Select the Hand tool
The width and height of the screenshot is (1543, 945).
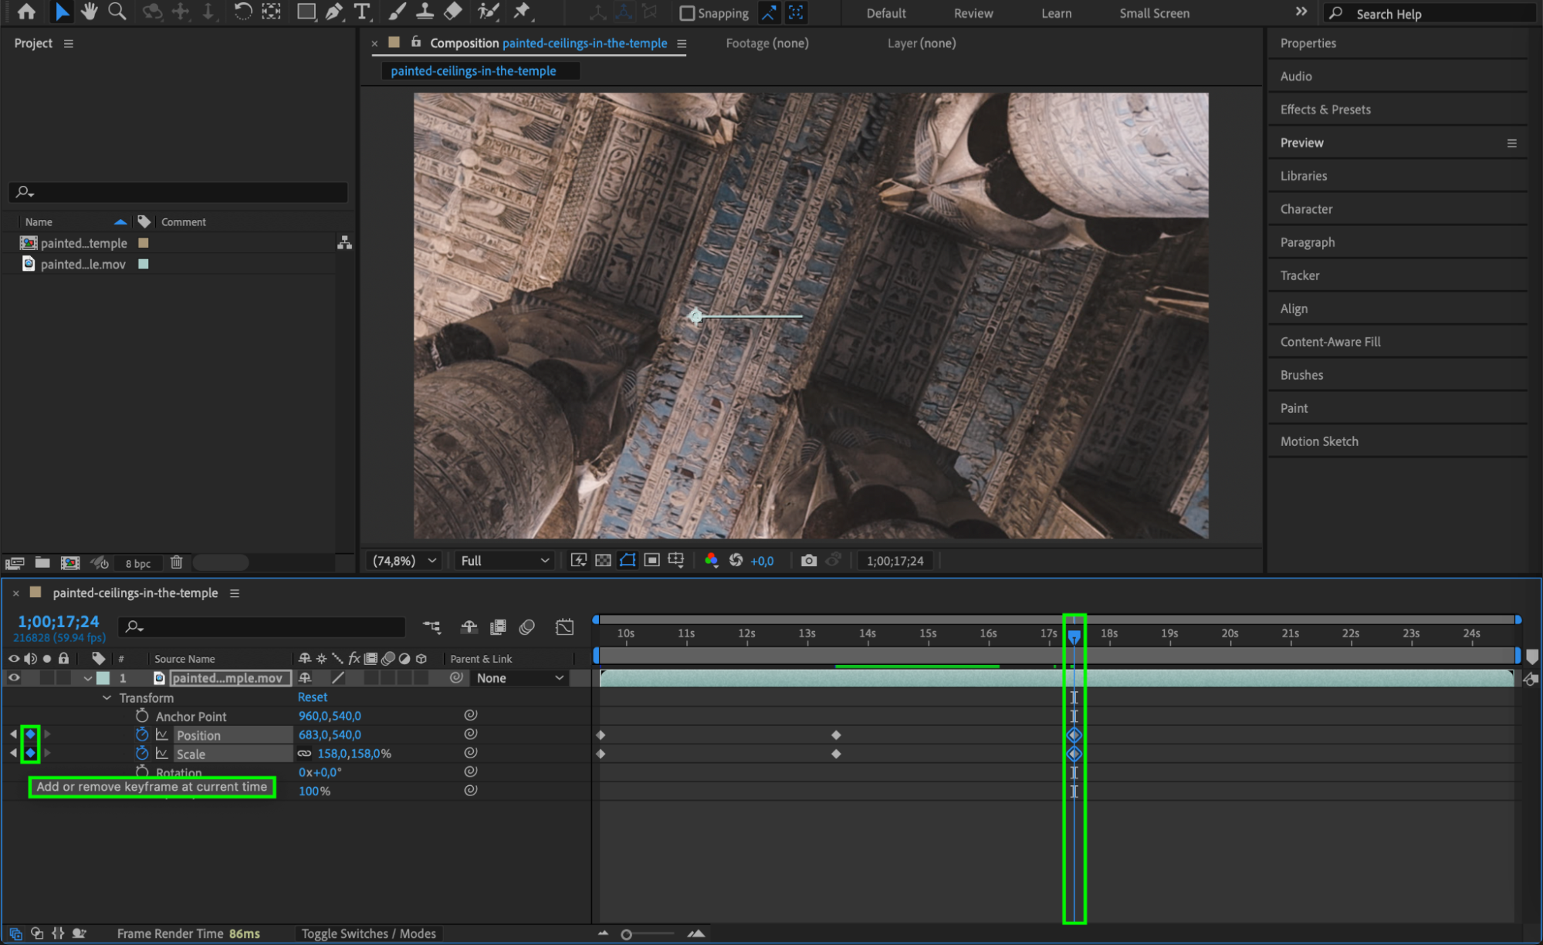tap(90, 12)
